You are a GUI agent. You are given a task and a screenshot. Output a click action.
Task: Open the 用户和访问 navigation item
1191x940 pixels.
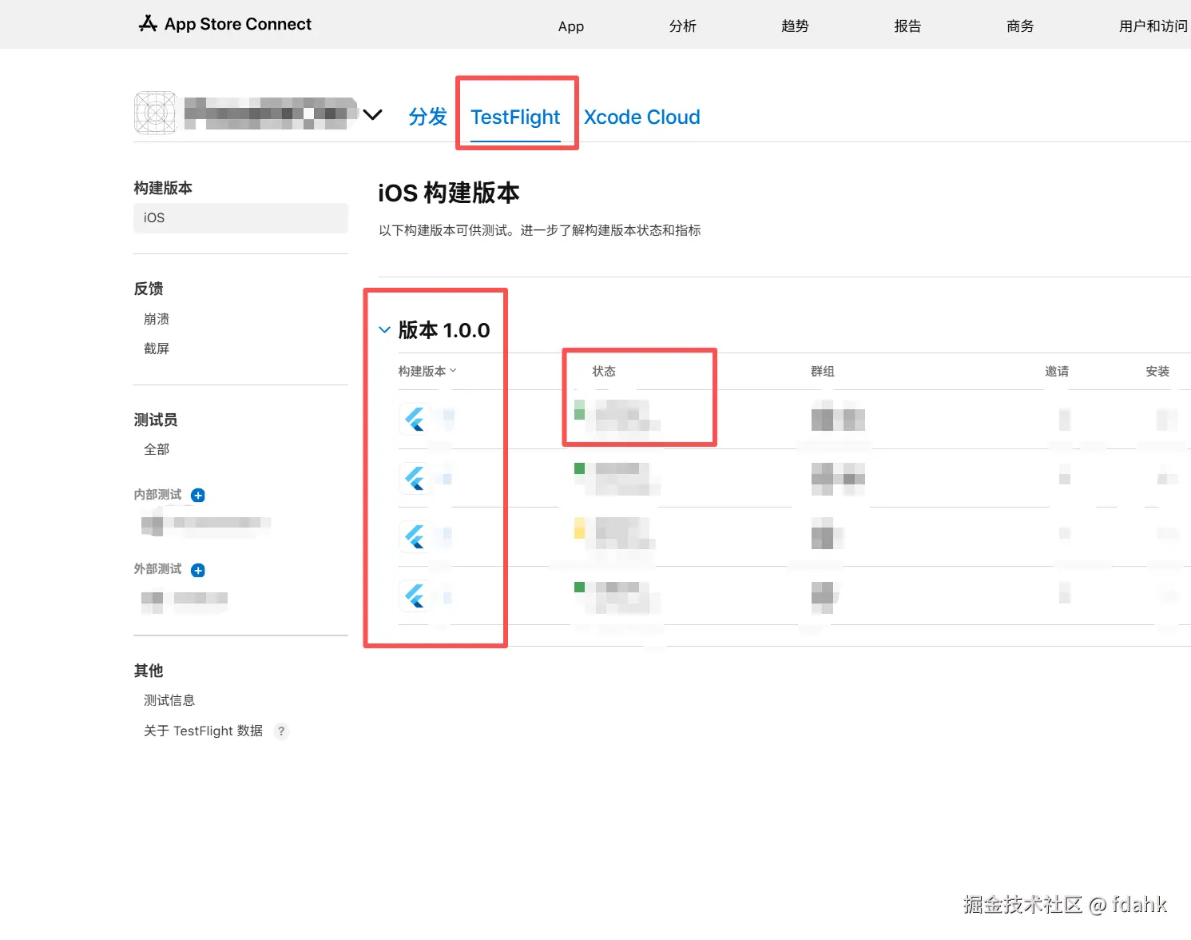1153,26
